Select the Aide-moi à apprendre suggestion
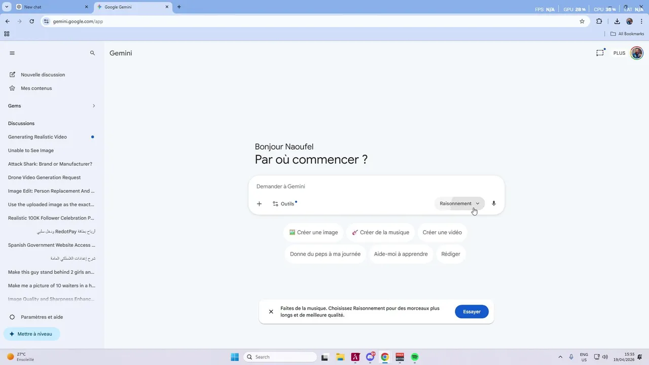The image size is (649, 365). click(401, 254)
